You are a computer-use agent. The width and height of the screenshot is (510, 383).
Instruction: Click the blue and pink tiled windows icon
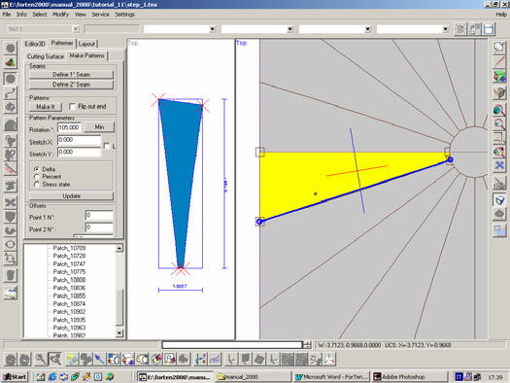[x=499, y=230]
